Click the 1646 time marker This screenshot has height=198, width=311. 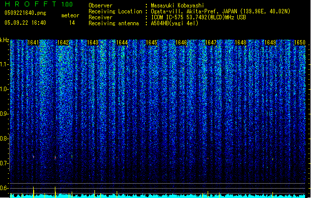(x=181, y=43)
